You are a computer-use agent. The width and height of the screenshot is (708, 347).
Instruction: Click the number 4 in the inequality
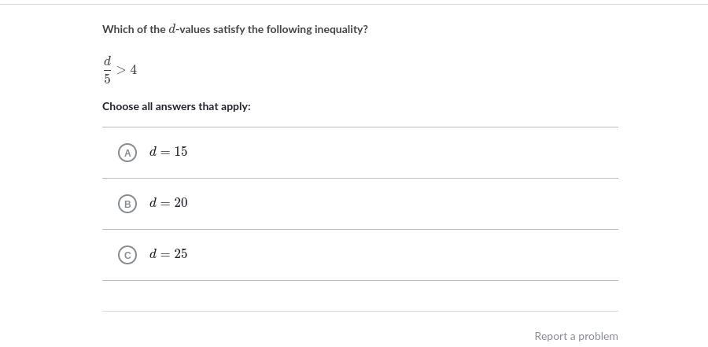tap(134, 70)
